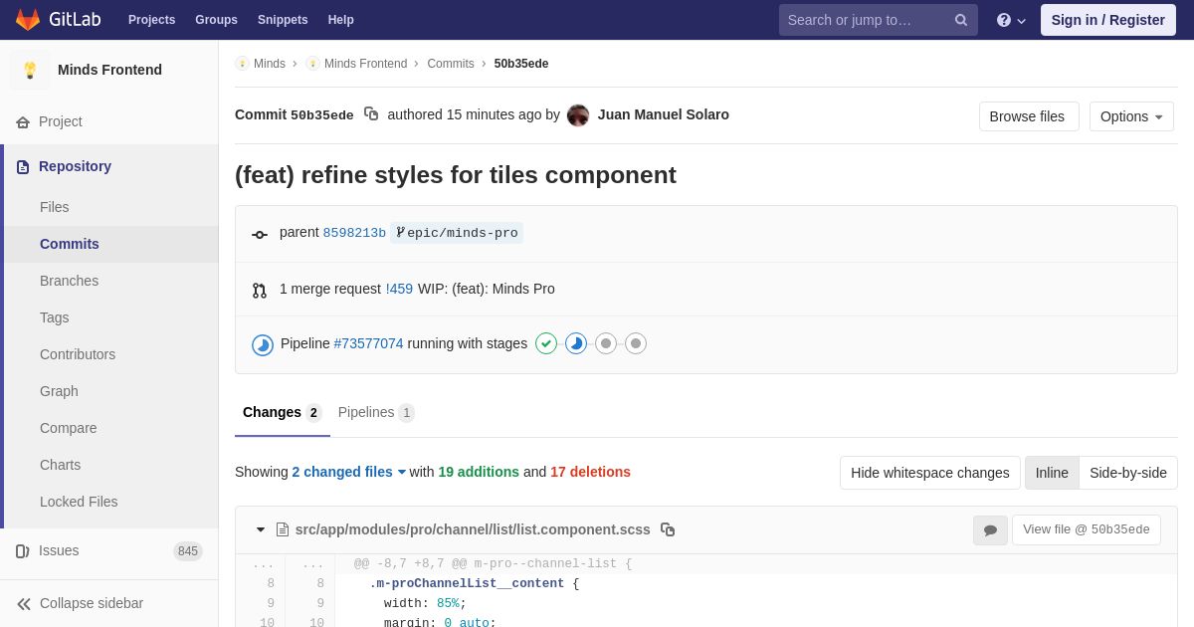The image size is (1194, 627).
Task: Click the Minds breadcrumb avatar icon
Action: pyautogui.click(x=242, y=64)
